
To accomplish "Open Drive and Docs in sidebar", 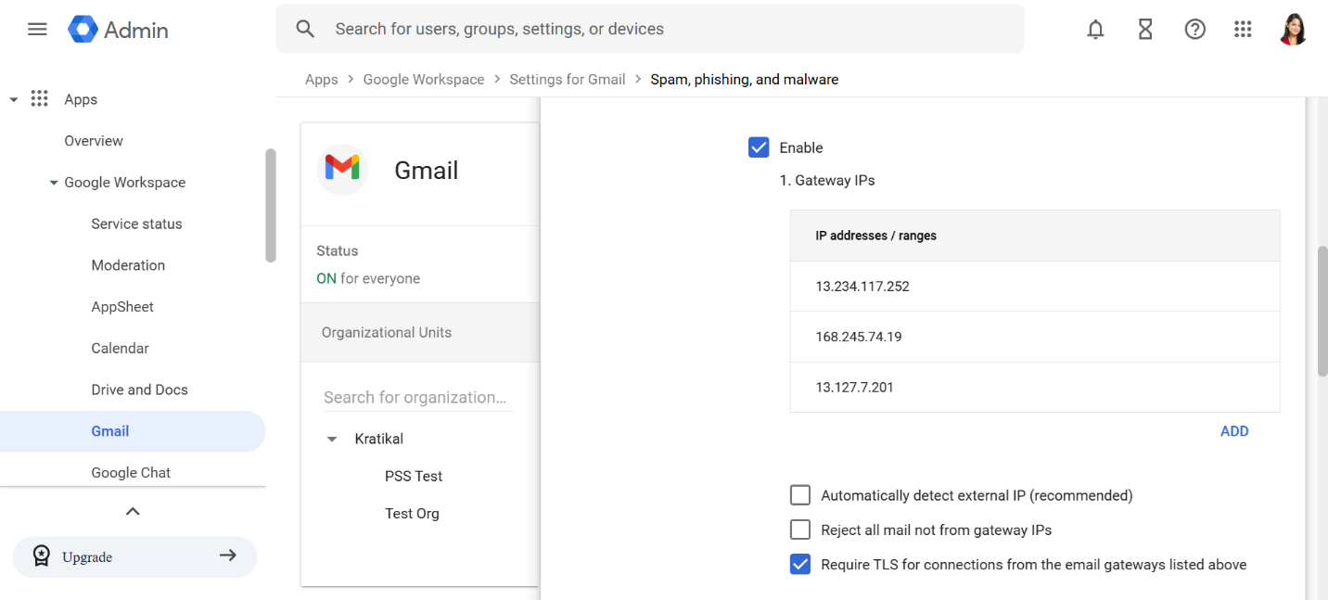I will pyautogui.click(x=139, y=389).
